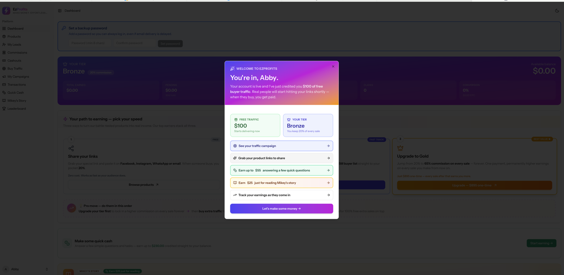Click the Cashouts card icon in sidebar
Screen dimensions: 564x275
4,60
